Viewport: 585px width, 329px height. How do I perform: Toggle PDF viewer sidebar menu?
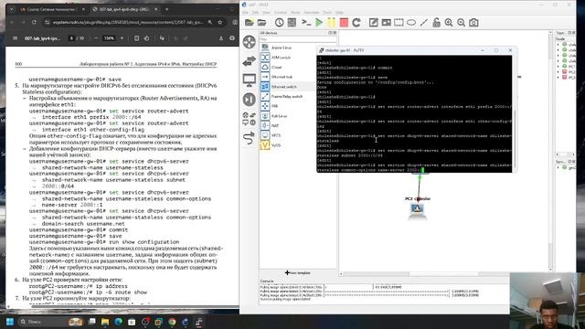15,38
